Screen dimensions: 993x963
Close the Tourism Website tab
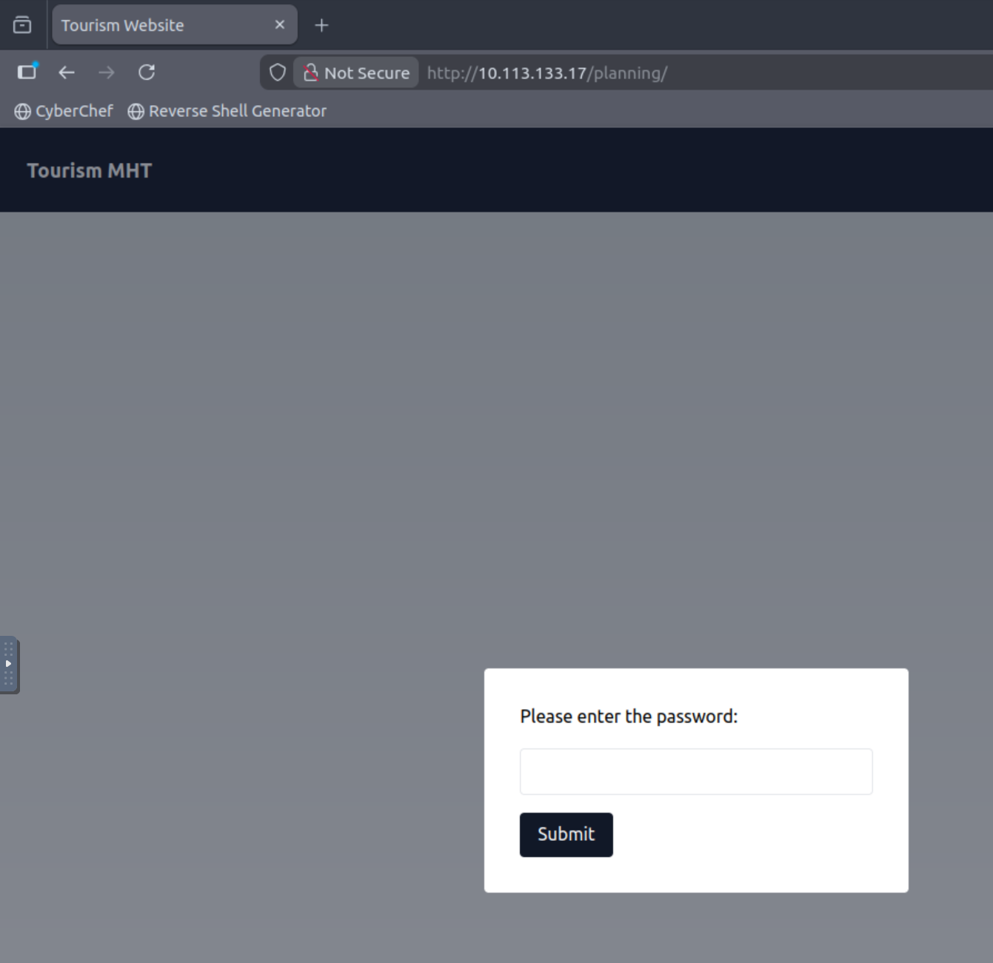tap(280, 25)
